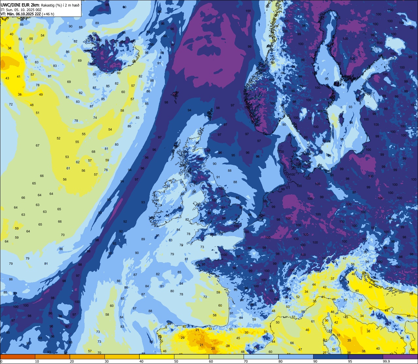This screenshot has width=418, height=364.
Task: Select the light blue swatch between 70 and 80
Action: tap(261, 356)
